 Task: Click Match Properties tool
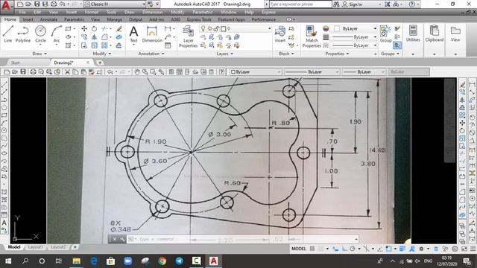(x=312, y=36)
